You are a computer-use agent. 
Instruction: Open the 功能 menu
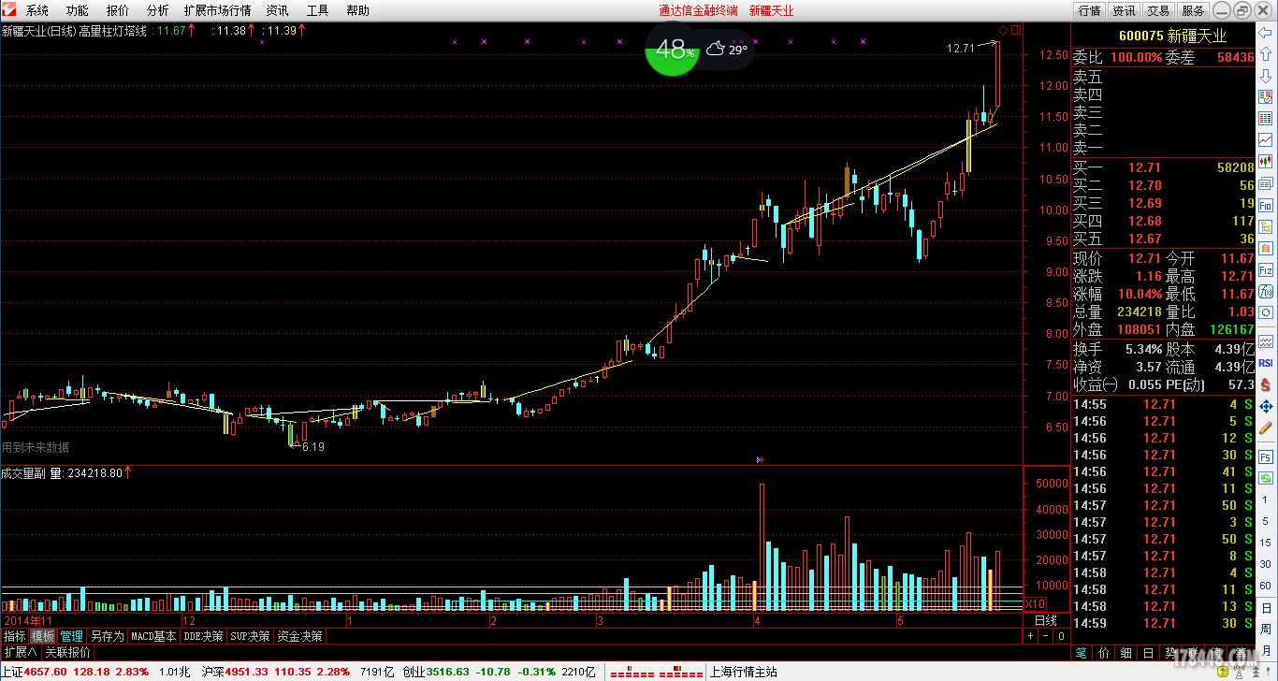(78, 10)
